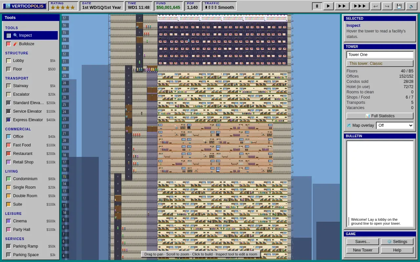Image resolution: width=420 pixels, height=262 pixels.
Task: Select the Suite hotel item
Action: [31, 204]
